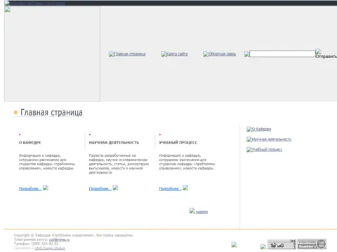Open the Главная страница link in the header navigation

coord(127,54)
